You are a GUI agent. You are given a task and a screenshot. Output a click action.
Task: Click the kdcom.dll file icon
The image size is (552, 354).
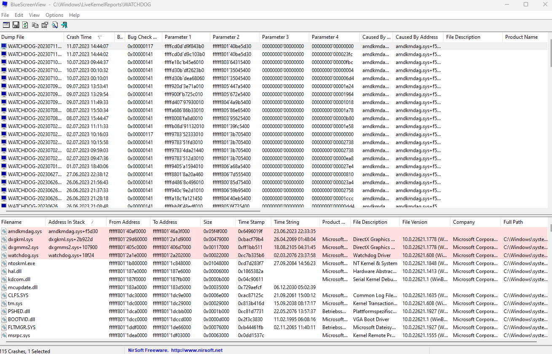click(4, 279)
